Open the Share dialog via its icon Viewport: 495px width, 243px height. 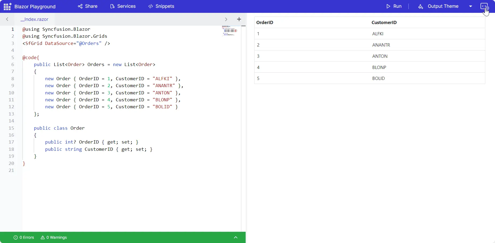(x=80, y=6)
